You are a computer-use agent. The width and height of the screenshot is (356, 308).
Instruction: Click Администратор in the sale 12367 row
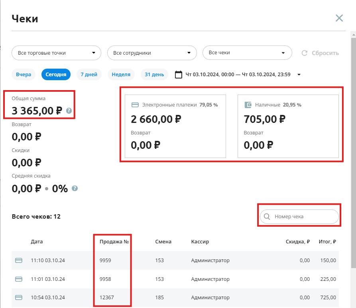click(x=210, y=297)
